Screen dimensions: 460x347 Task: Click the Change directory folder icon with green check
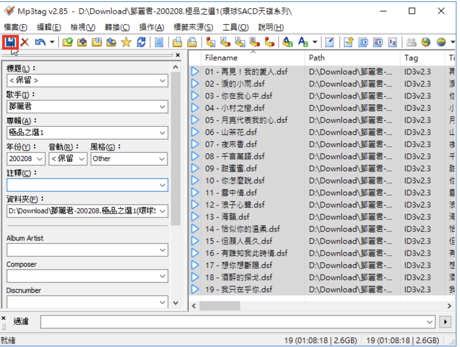tap(67, 42)
